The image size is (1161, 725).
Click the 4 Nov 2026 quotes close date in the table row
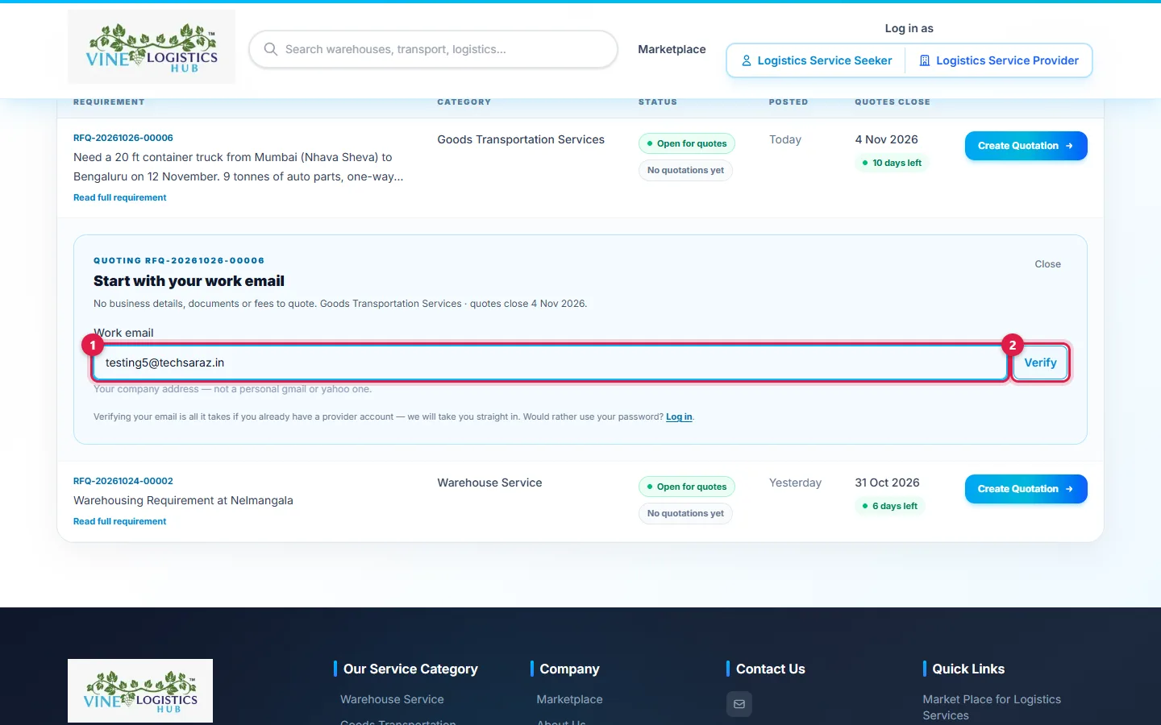pos(886,139)
